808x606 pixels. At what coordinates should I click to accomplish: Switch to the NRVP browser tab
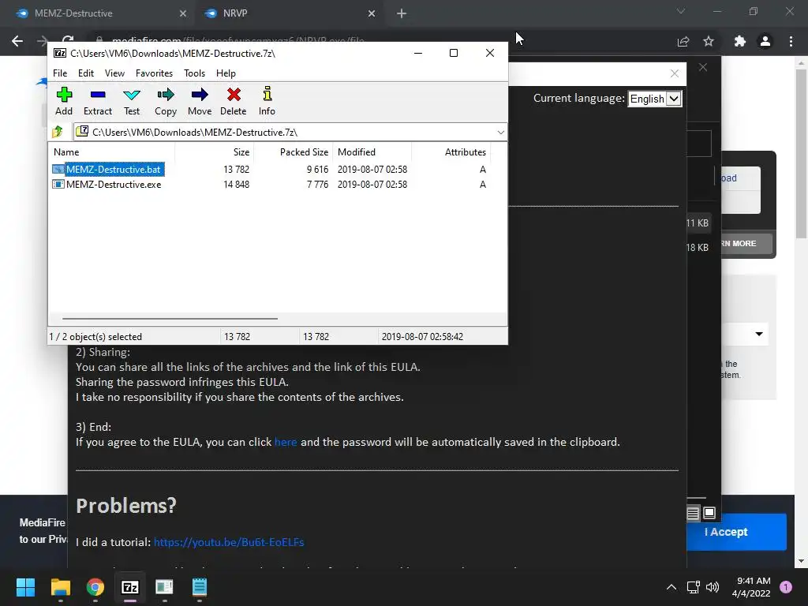pyautogui.click(x=289, y=13)
